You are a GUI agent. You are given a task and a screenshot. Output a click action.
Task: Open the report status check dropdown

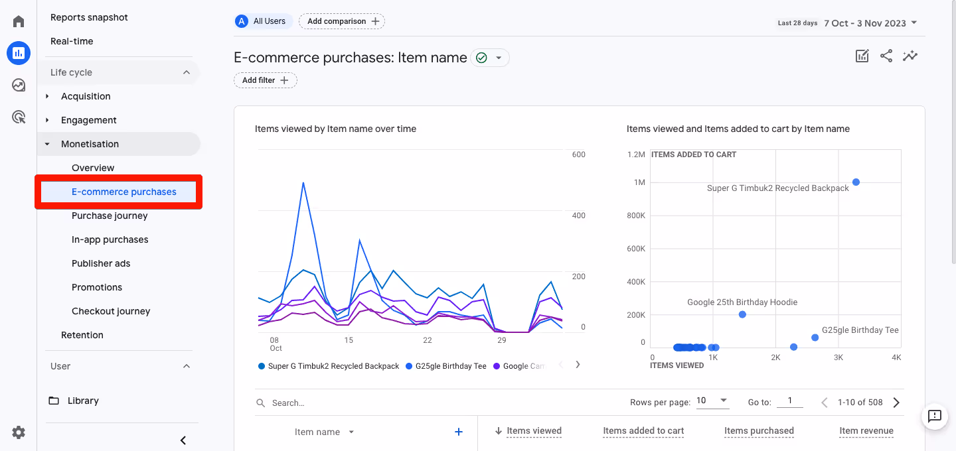(490, 58)
